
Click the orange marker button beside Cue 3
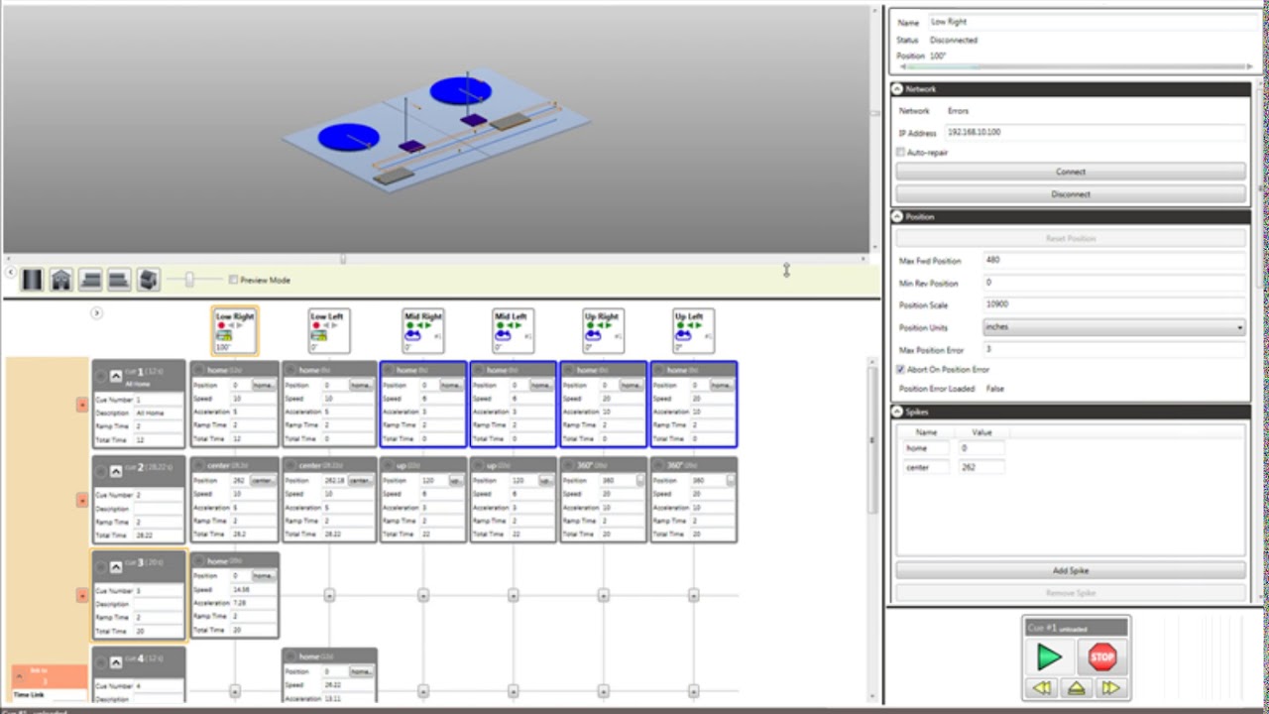(82, 595)
